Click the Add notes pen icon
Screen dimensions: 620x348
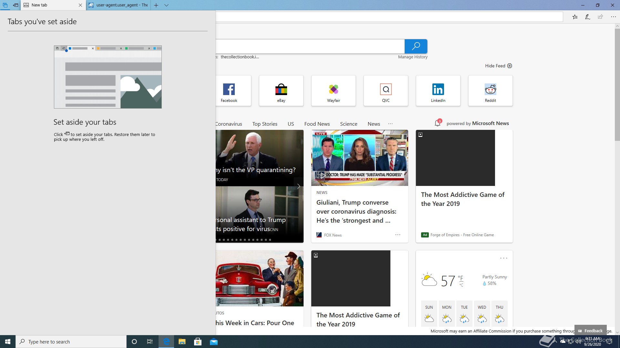pos(588,17)
